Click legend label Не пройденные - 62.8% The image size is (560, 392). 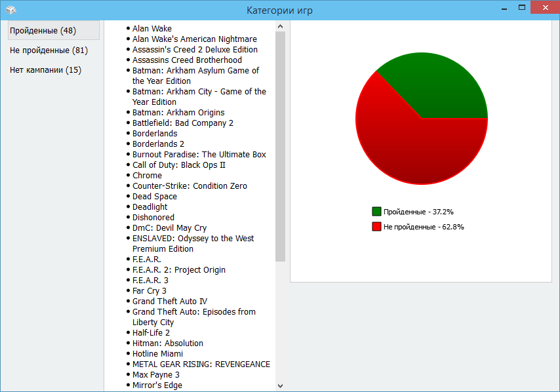[x=424, y=227]
